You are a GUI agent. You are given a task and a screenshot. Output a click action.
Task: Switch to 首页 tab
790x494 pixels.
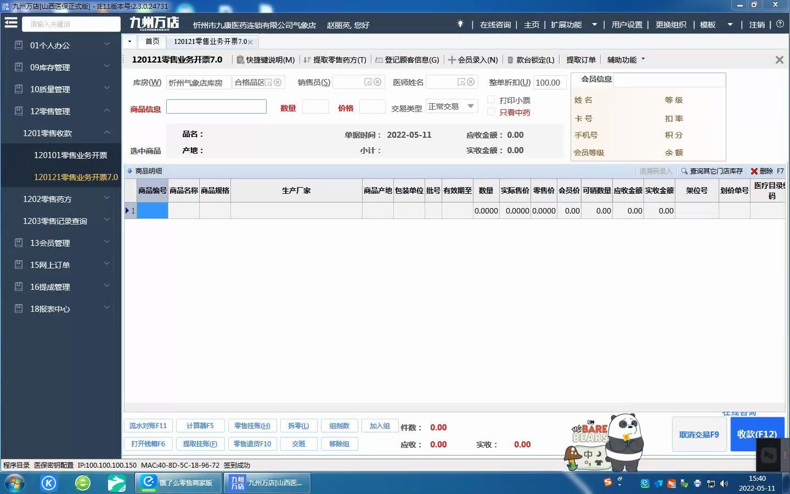tap(153, 42)
